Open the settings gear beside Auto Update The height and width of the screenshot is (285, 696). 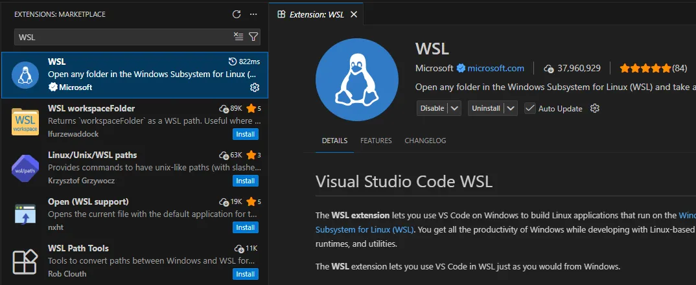tap(595, 108)
